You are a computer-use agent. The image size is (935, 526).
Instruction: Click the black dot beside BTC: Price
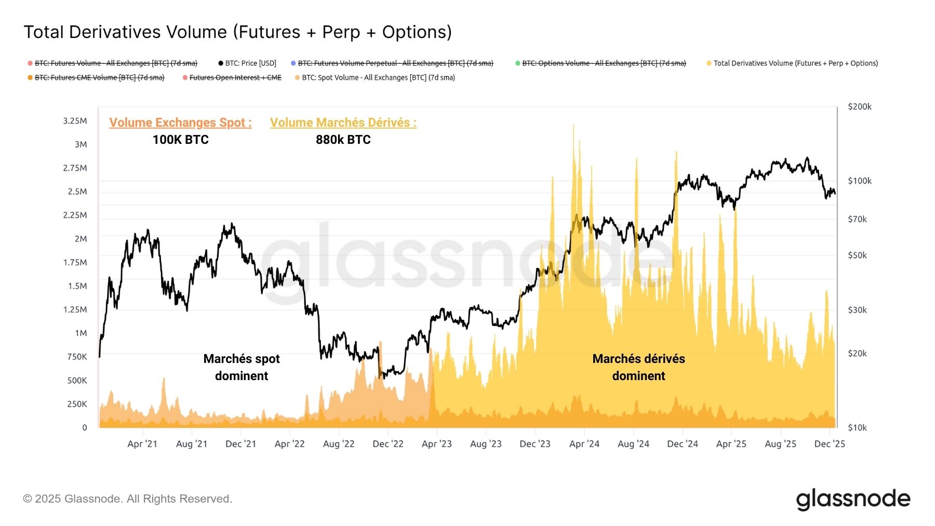click(x=221, y=63)
